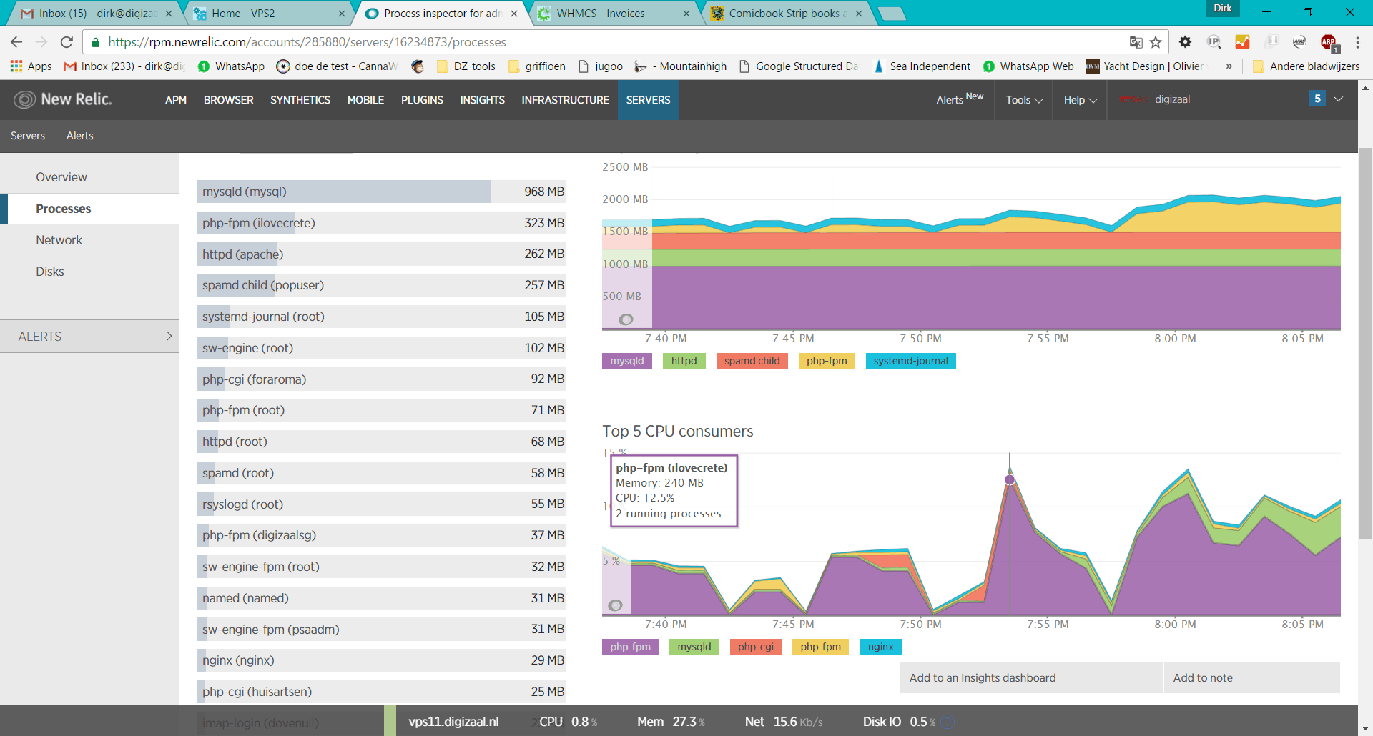Screen dimensions: 1373x736
Task: Select the SERVERS menu tab
Action: click(x=649, y=100)
